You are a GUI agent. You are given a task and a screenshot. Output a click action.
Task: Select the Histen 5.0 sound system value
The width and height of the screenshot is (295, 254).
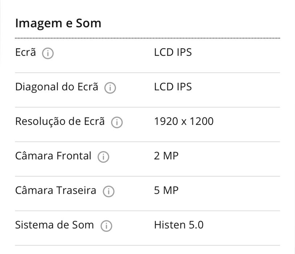(x=179, y=225)
